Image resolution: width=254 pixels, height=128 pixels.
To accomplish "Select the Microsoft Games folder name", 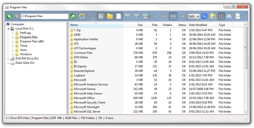I will [x=85, y=89].
